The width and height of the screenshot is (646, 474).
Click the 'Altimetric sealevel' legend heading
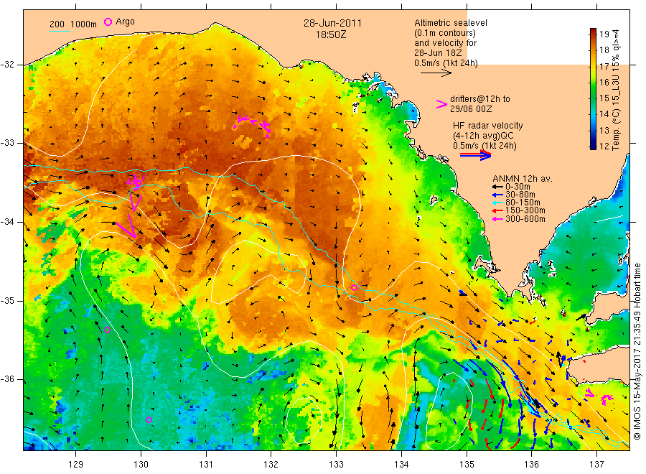coord(451,23)
